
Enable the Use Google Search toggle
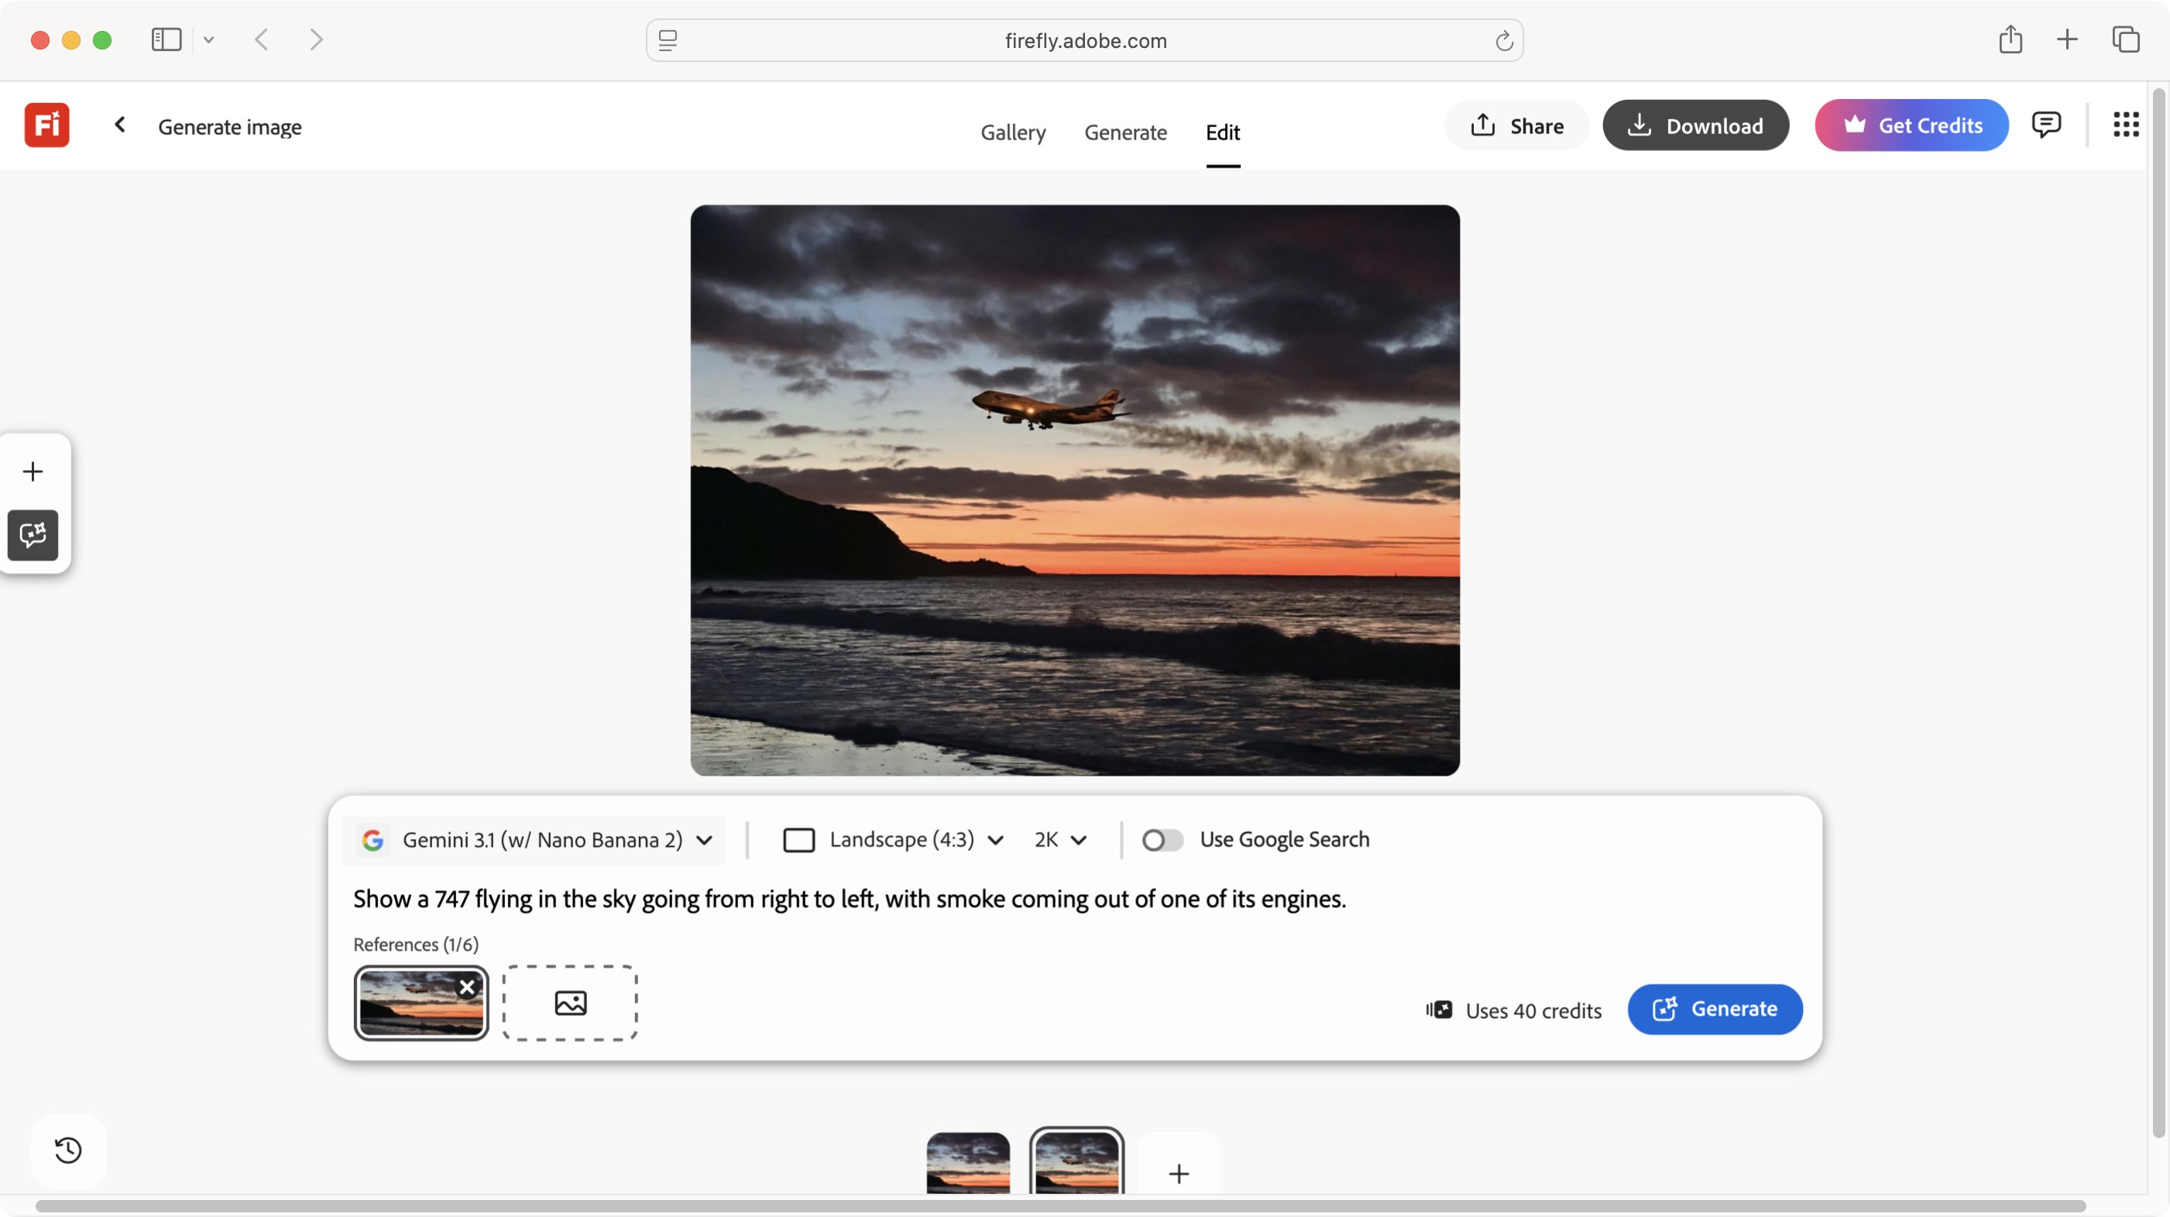(x=1162, y=840)
